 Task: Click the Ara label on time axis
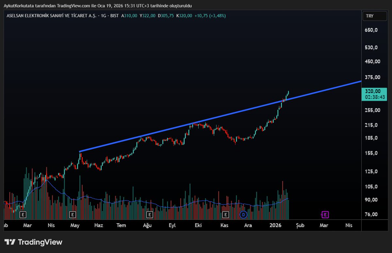point(248,225)
